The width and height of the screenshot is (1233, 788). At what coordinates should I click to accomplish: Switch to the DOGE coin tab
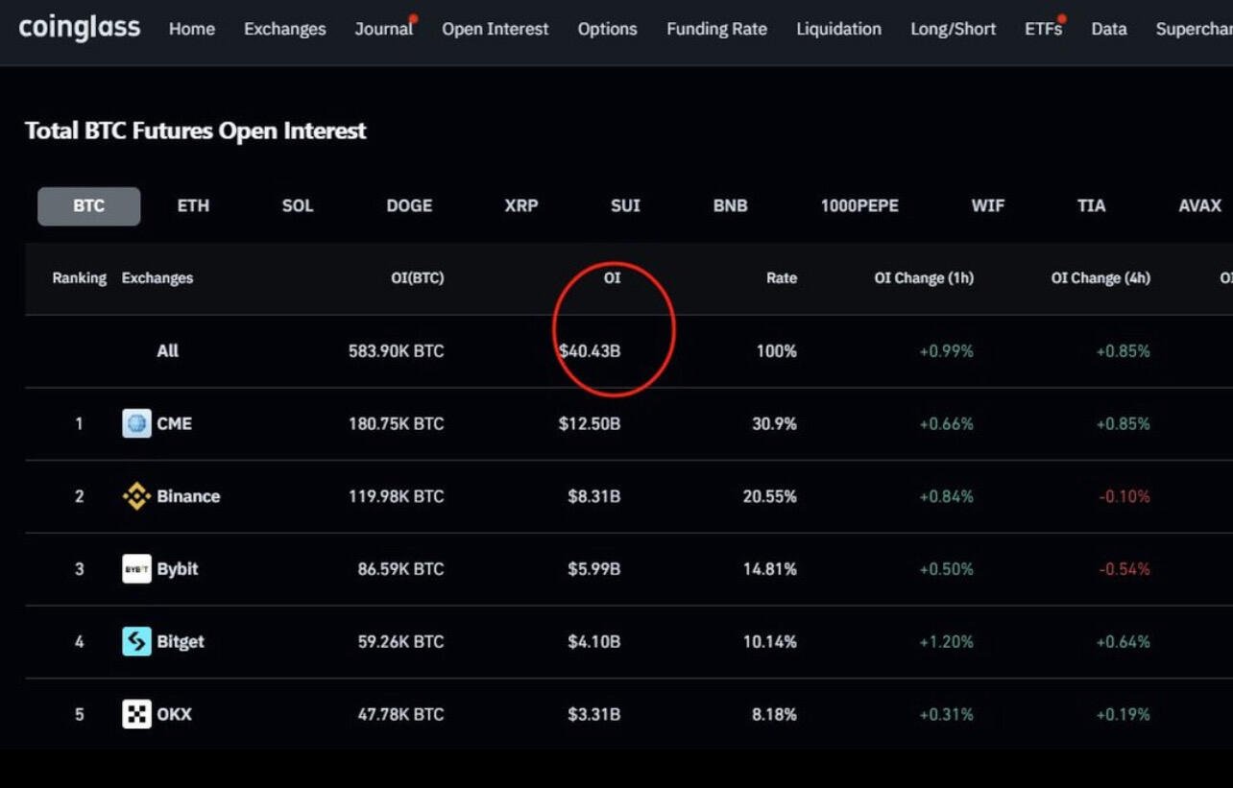(409, 205)
